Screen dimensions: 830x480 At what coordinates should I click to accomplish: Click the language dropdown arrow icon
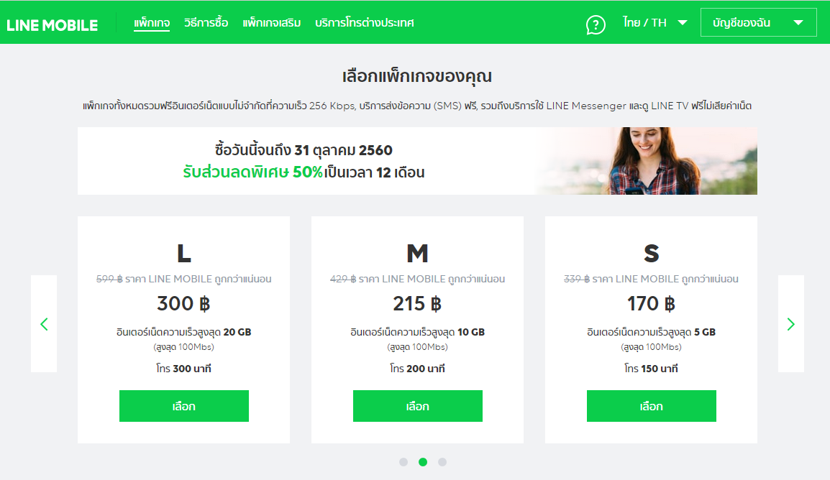pyautogui.click(x=683, y=23)
